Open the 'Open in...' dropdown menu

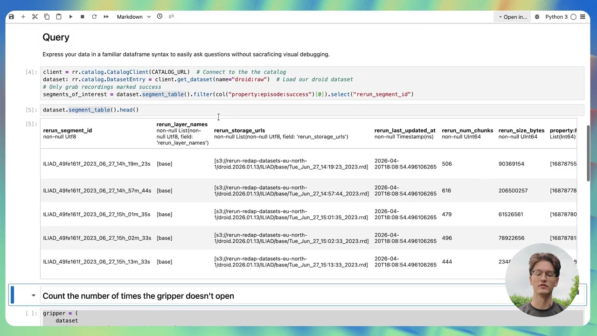(513, 17)
